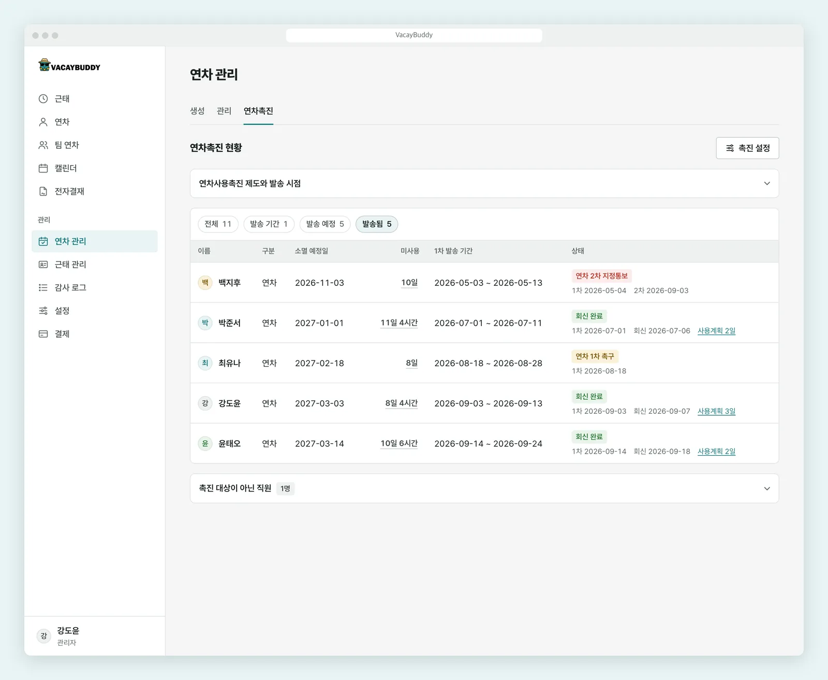The height and width of the screenshot is (680, 828).
Task: Toggle 전체 11 filter chip
Action: tap(218, 224)
